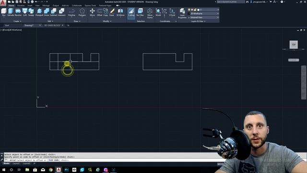Viewport: 307px width, 173px height.
Task: Select the Loft tool
Action: (x=25, y=12)
